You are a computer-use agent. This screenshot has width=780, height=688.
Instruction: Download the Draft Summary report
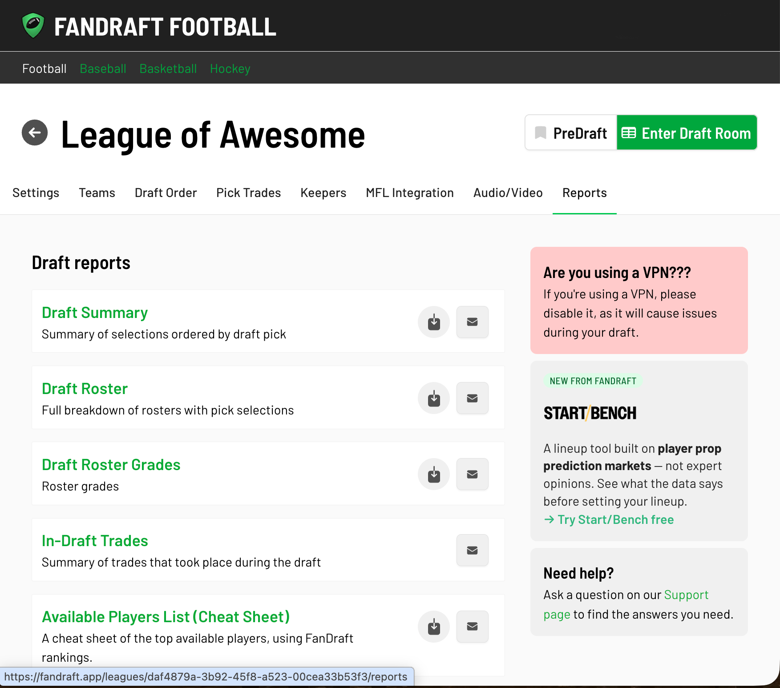pos(434,322)
